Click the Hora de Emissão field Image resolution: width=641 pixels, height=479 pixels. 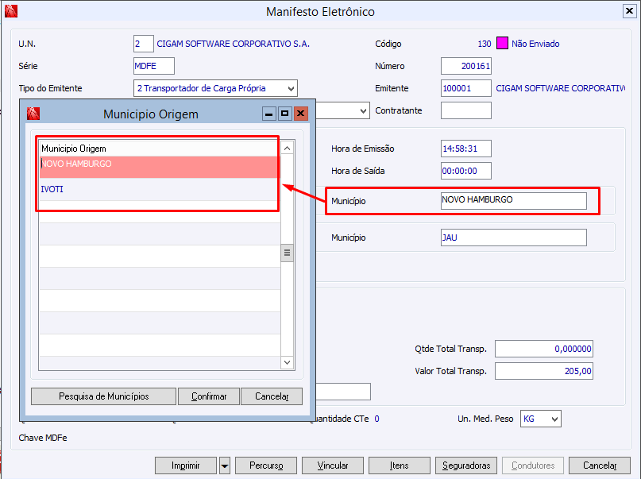point(466,149)
